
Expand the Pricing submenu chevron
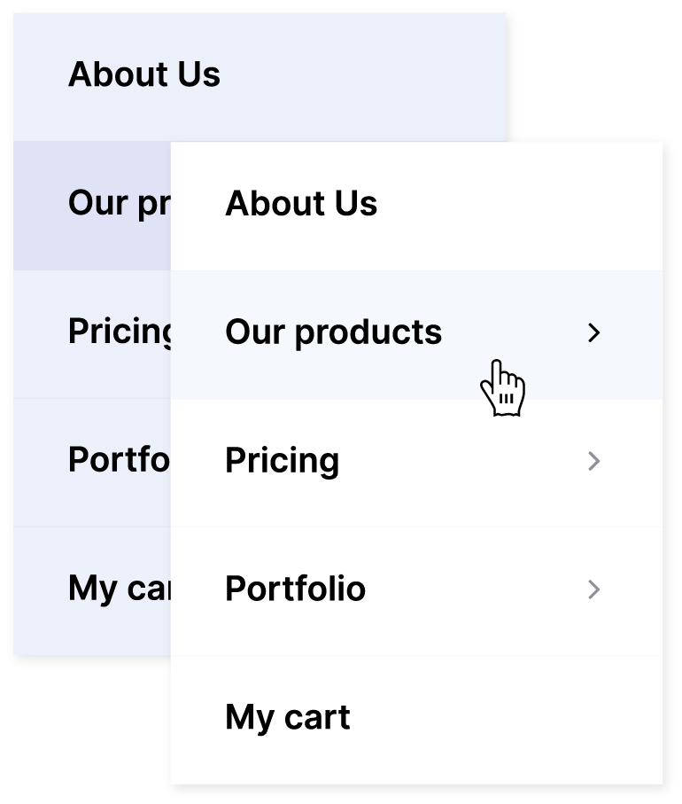click(593, 461)
